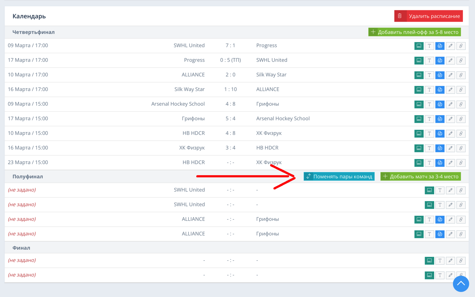Screen dimensions: 475x297
Task: Click the trash icon on the delete schedule button
Action: pos(400,16)
